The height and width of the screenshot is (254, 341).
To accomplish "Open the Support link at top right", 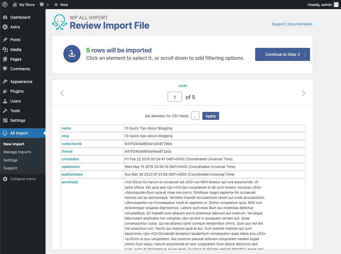I will tap(278, 24).
